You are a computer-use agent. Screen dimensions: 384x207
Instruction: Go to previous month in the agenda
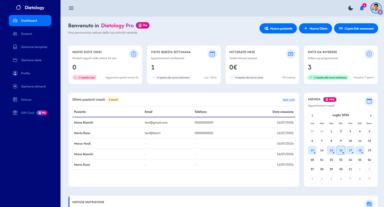click(x=312, y=116)
